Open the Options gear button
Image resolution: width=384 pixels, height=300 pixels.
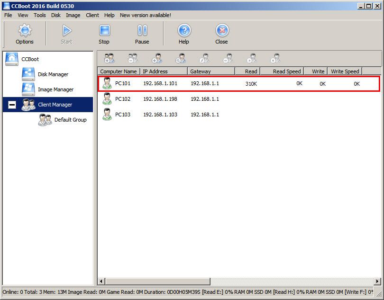pyautogui.click(x=25, y=34)
